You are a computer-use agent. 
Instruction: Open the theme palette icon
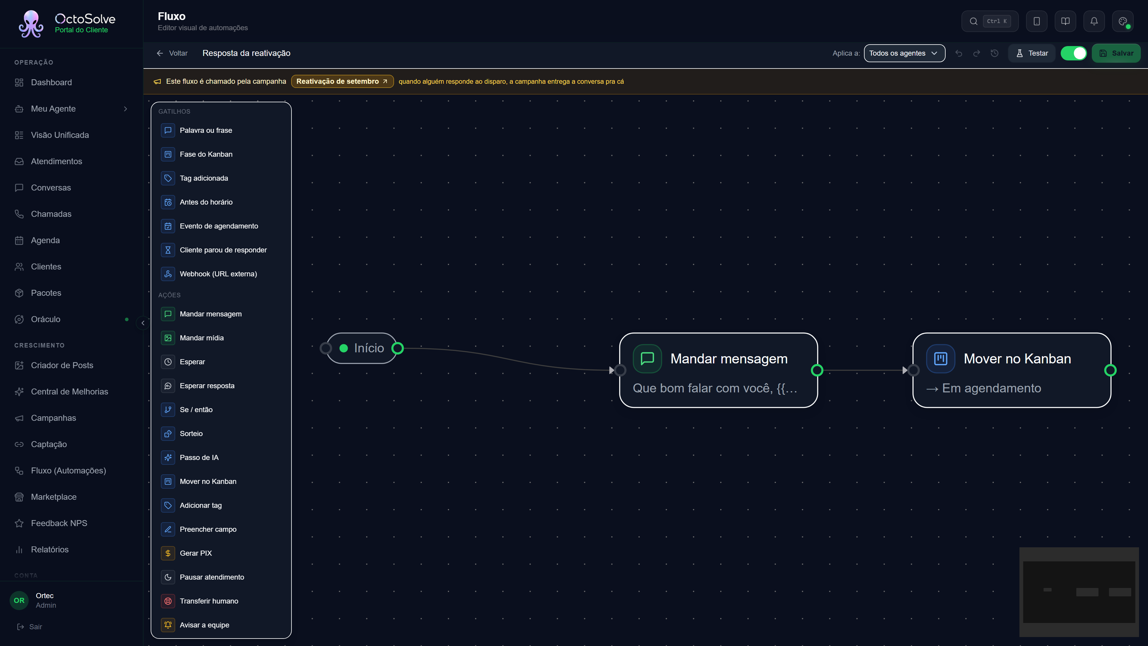click(x=1123, y=21)
